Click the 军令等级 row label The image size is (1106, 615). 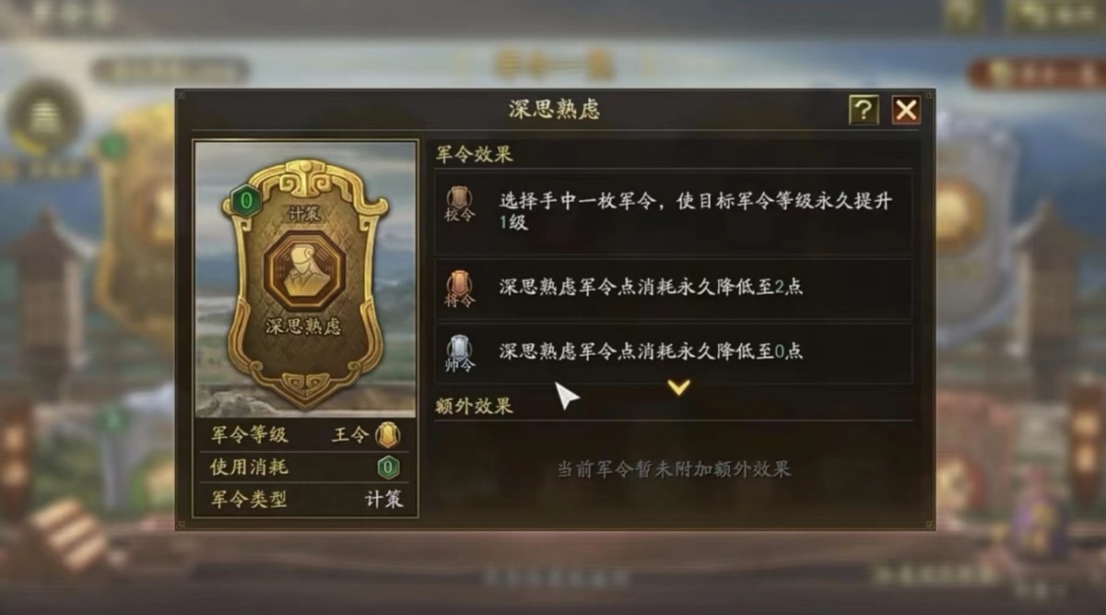coord(249,435)
